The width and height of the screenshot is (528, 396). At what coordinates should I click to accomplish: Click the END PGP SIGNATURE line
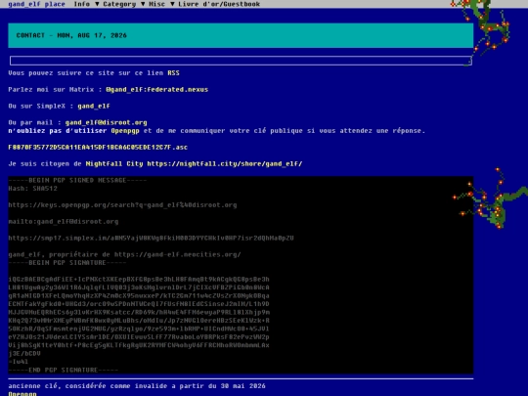[x=64, y=370]
